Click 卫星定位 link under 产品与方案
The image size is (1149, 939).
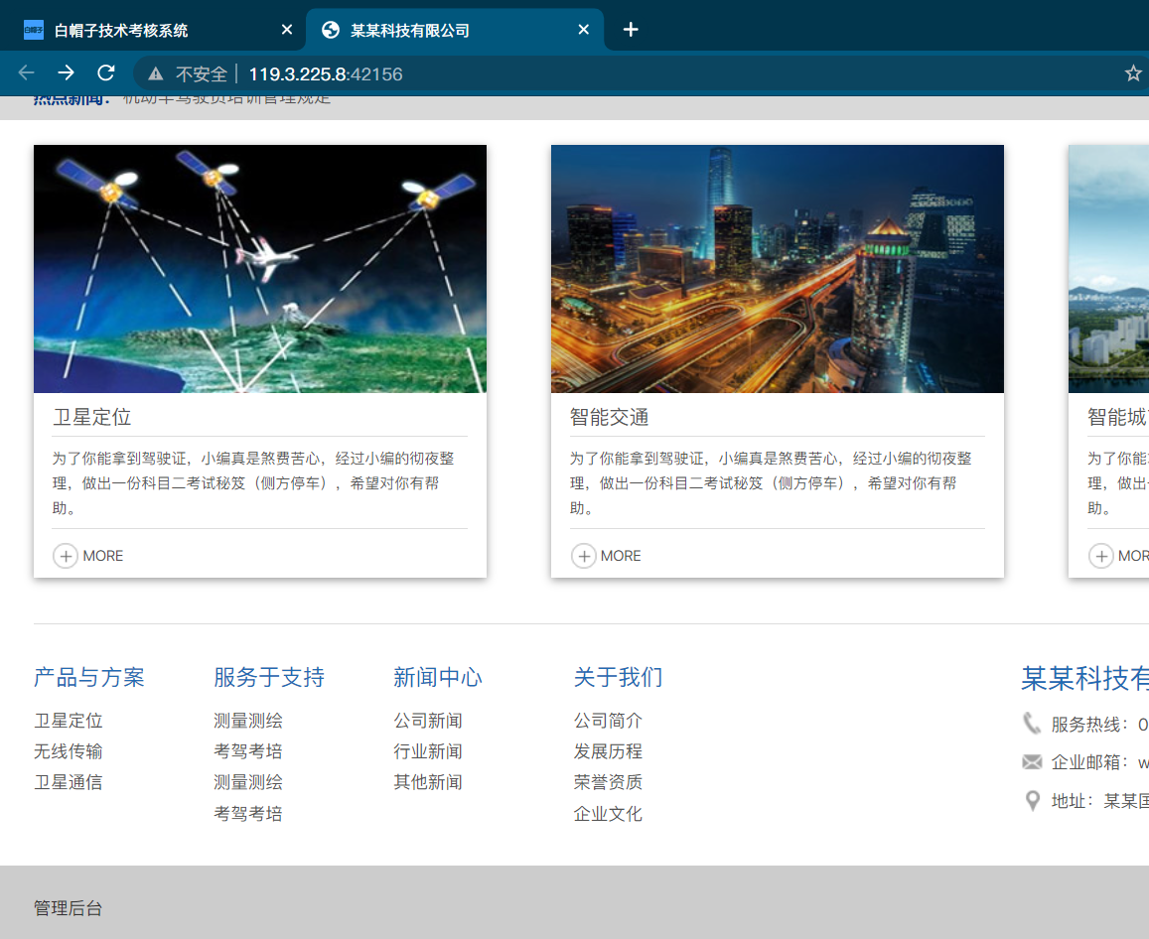coord(69,721)
